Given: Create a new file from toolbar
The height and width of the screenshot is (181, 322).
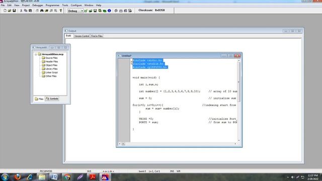Looking at the screenshot, I should point(5,11).
